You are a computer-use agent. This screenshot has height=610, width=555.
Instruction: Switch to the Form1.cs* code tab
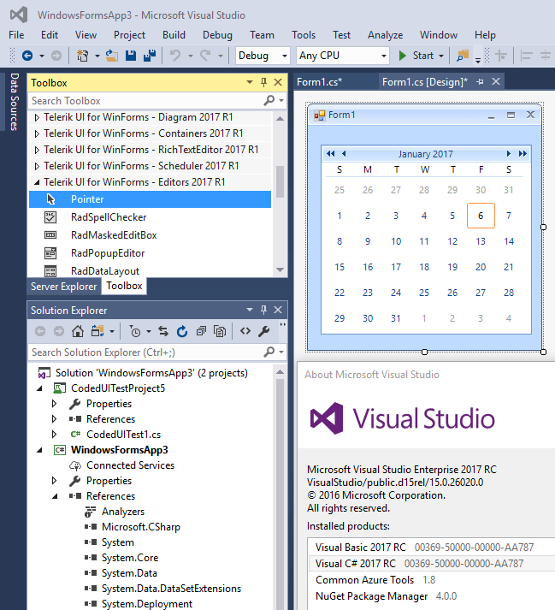(319, 81)
